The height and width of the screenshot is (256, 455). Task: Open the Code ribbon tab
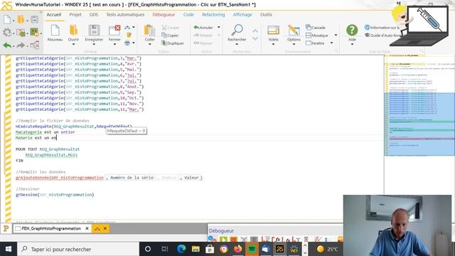[x=188, y=14]
